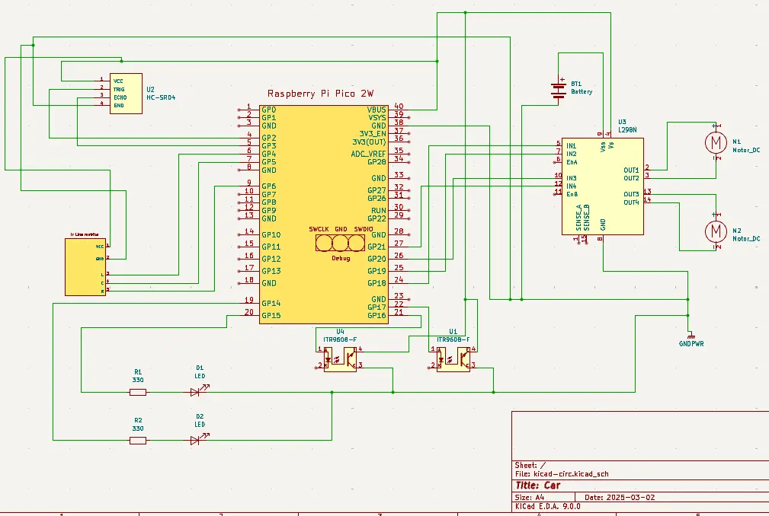Select the M2 DC motor symbol
The width and height of the screenshot is (769, 516).
coord(716,231)
